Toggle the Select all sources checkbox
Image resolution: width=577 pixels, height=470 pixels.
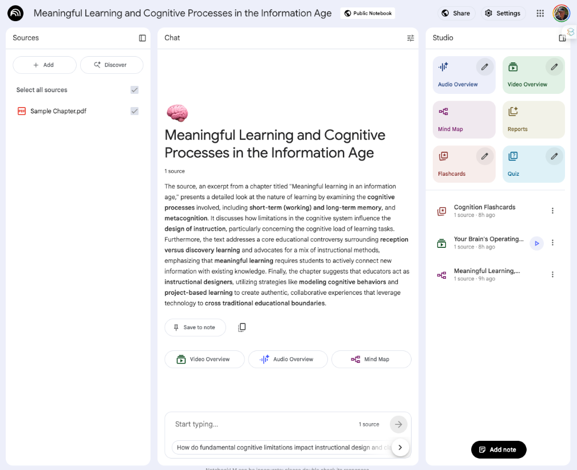pyautogui.click(x=135, y=90)
